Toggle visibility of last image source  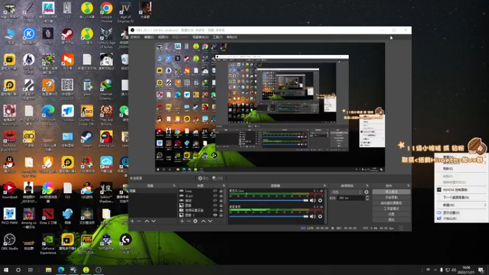point(215,215)
